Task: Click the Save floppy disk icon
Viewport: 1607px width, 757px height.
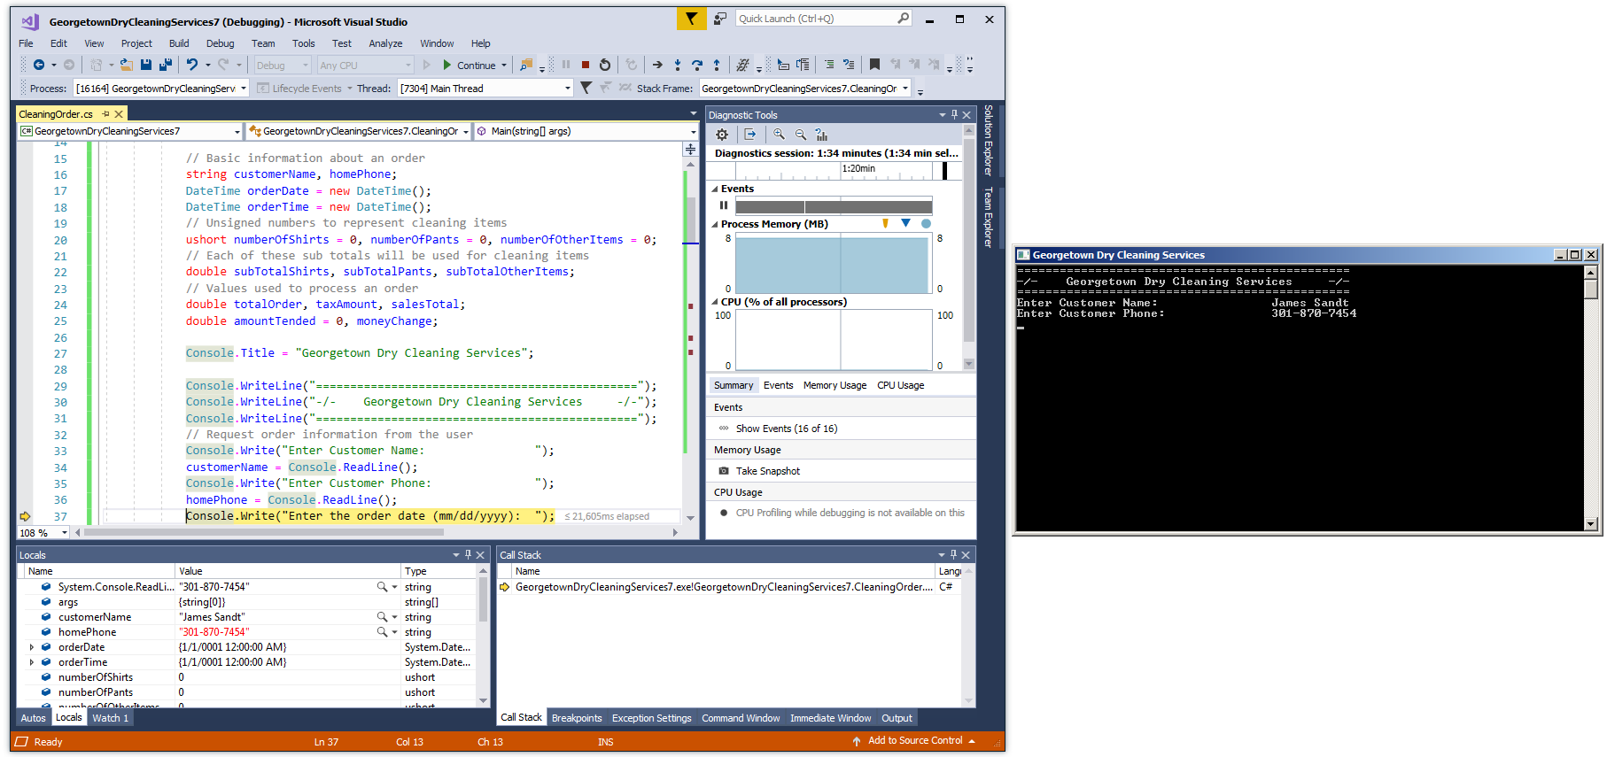Action: tap(146, 65)
